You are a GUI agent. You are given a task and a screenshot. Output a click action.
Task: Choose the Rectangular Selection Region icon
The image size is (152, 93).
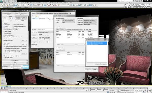(x=21, y=5)
